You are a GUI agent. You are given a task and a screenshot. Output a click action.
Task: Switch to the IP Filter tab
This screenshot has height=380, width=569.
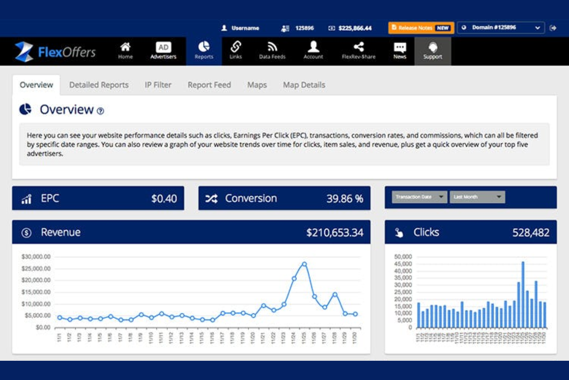(158, 85)
